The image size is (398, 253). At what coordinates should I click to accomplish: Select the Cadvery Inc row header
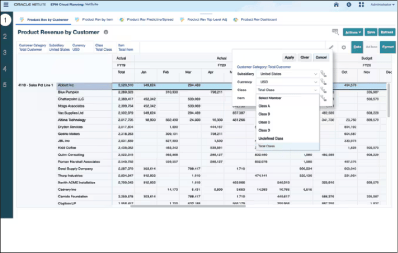(84, 190)
